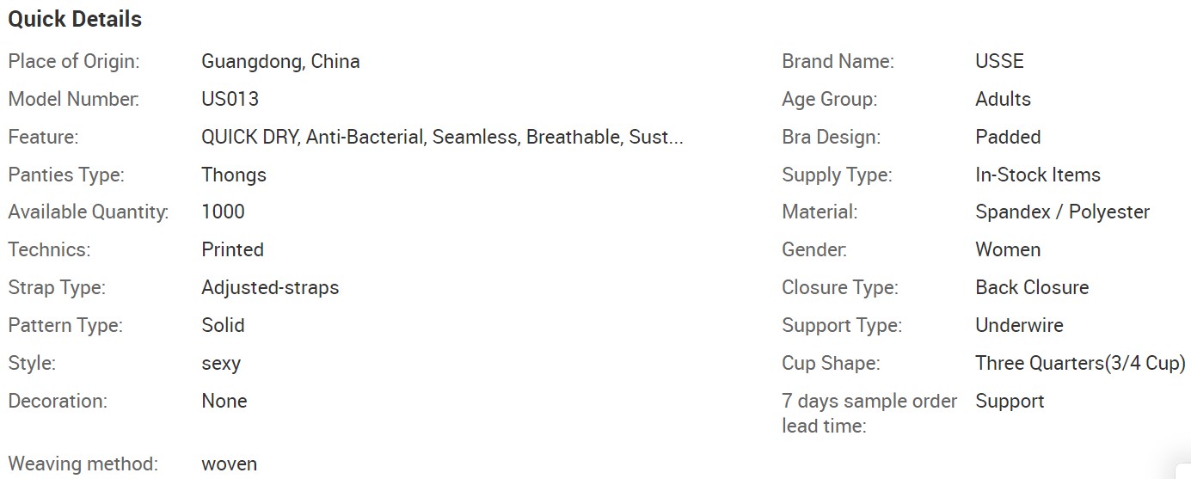Click the Three Quarters(3/4 Cup) value
The image size is (1191, 479).
tap(1080, 364)
